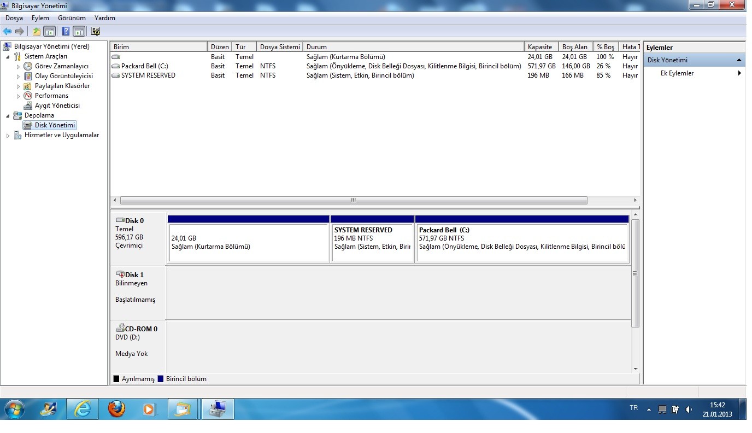Click the Aygıt Yöneticisi device icon
752x433 pixels.
[x=28, y=106]
